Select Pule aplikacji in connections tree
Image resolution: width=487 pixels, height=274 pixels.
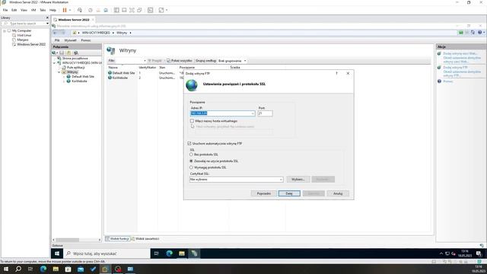pyautogui.click(x=76, y=68)
